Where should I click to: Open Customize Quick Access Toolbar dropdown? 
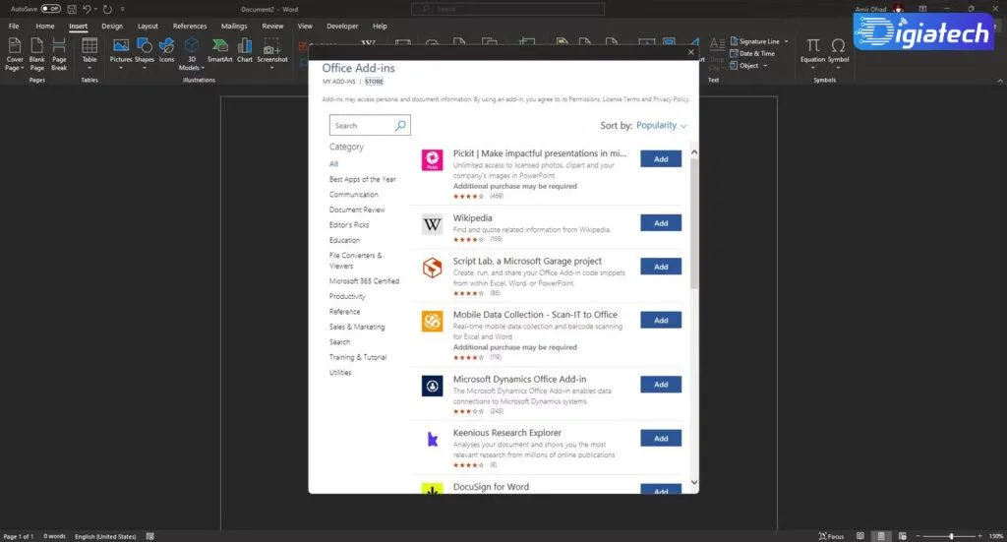[123, 9]
